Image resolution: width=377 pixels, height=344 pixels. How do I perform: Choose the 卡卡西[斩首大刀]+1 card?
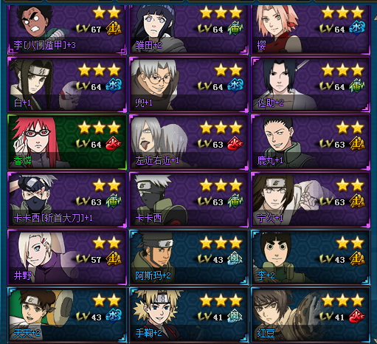67,200
